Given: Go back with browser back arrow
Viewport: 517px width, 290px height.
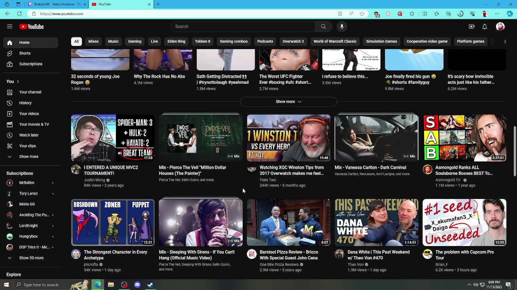Looking at the screenshot, I should point(8,14).
